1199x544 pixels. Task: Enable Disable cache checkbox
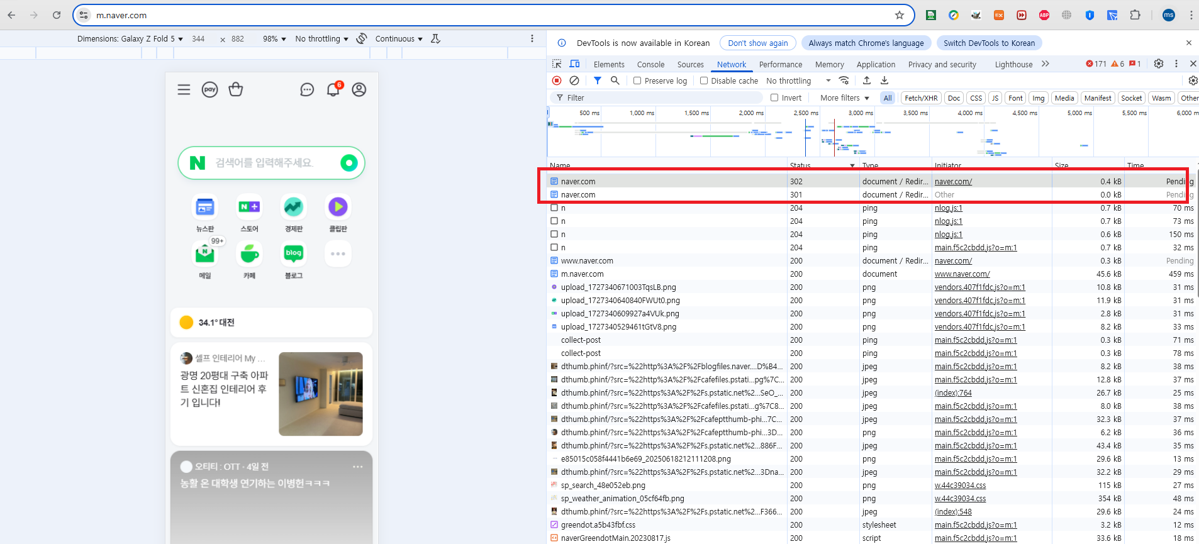704,80
